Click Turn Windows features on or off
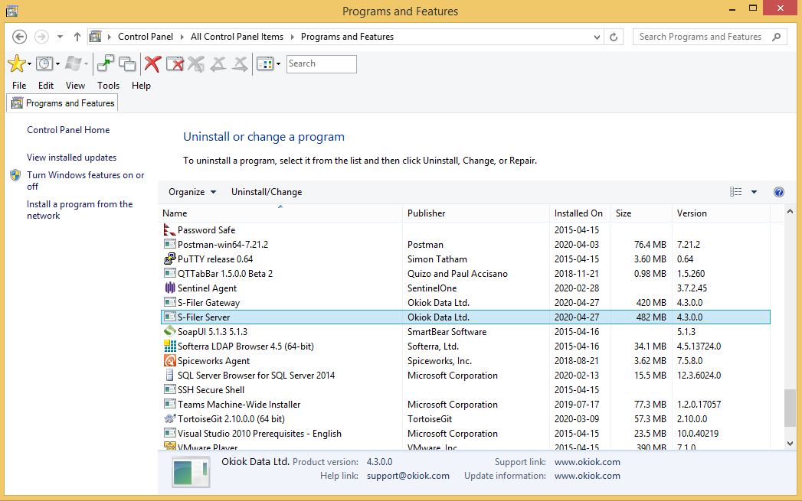Viewport: 802px width, 501px height. 86,181
